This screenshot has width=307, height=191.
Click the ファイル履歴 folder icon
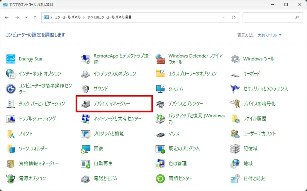(235, 119)
